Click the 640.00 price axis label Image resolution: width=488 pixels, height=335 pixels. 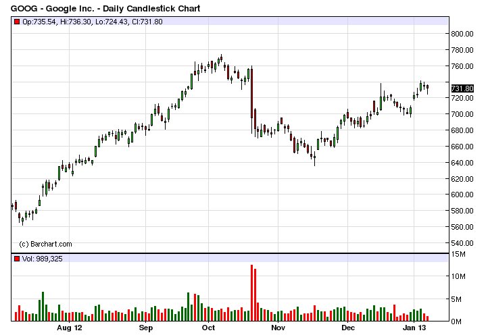point(462,163)
